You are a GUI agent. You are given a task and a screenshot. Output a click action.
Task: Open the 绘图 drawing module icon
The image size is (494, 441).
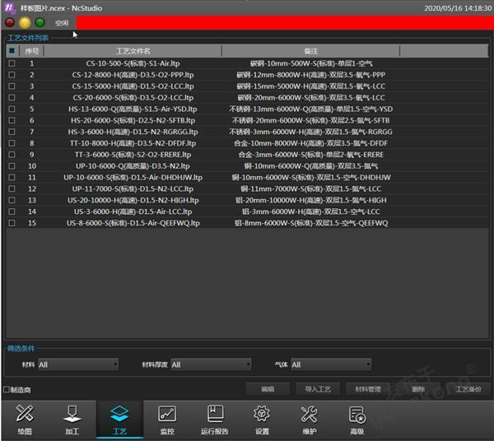pyautogui.click(x=24, y=419)
